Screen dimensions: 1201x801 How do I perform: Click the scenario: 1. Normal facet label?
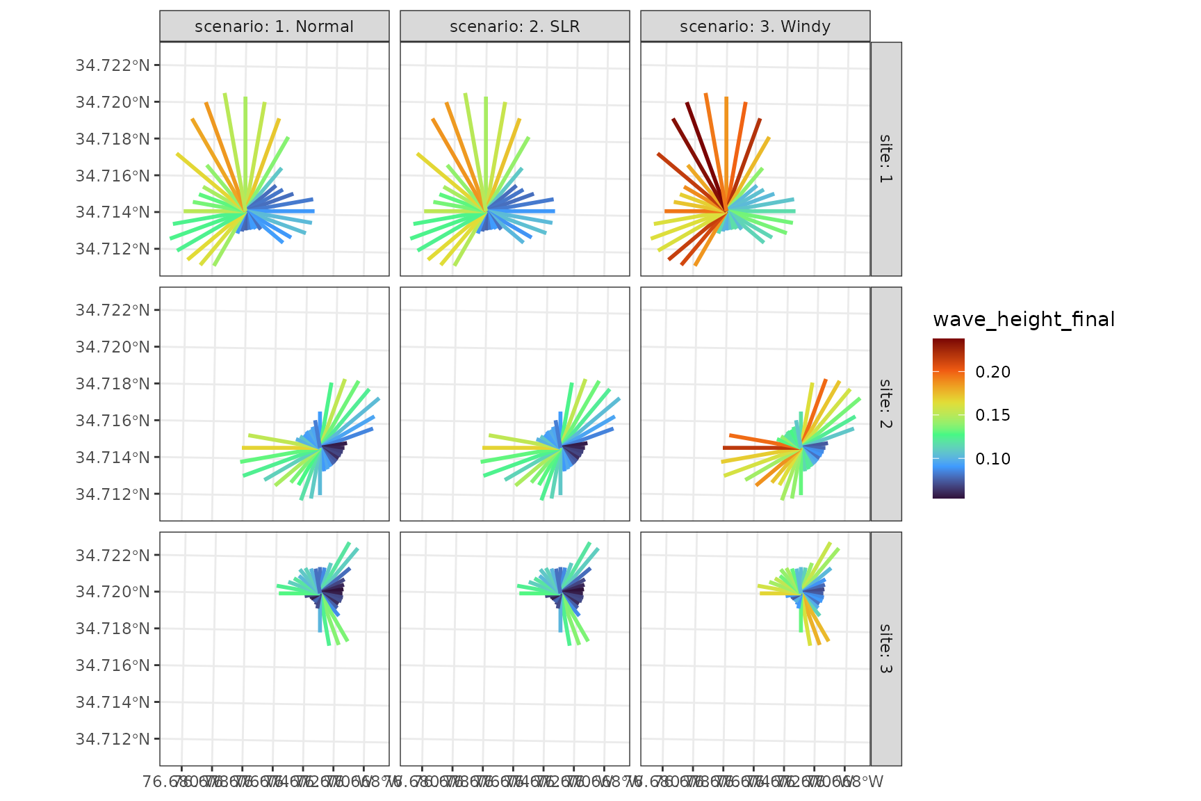click(274, 26)
